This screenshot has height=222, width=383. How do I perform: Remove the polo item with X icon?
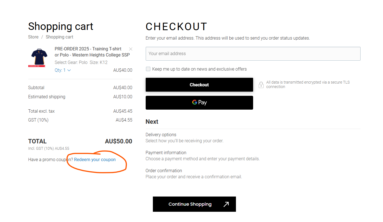pos(131,49)
